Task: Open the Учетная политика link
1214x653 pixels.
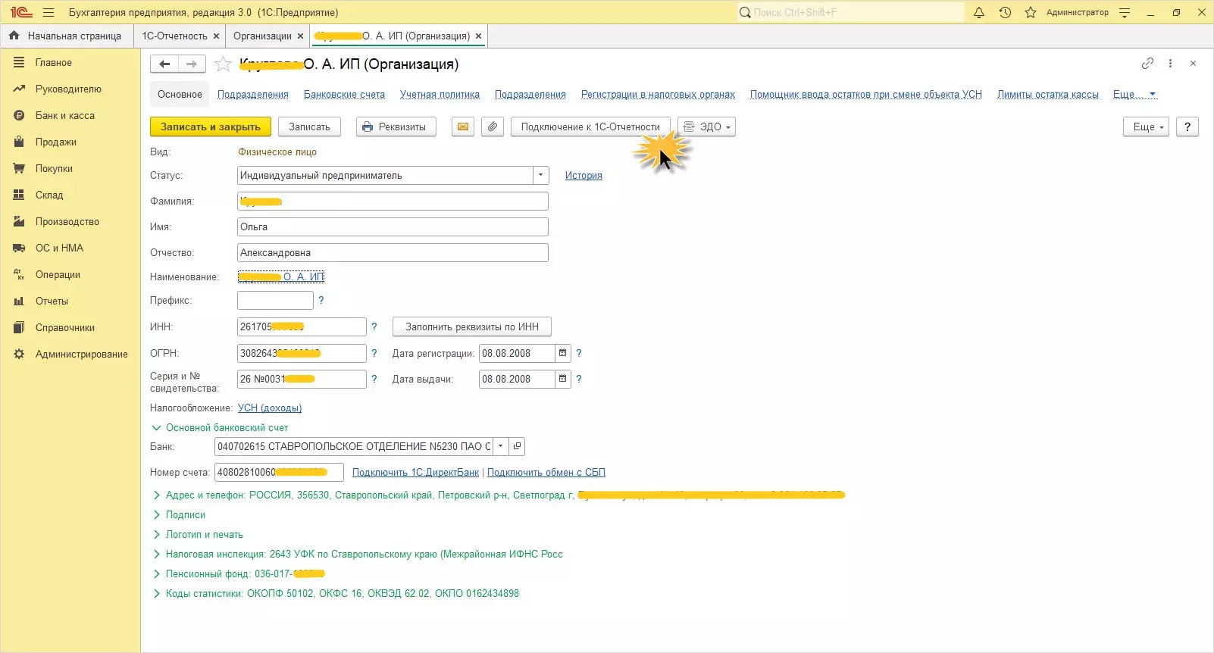Action: pyautogui.click(x=440, y=95)
